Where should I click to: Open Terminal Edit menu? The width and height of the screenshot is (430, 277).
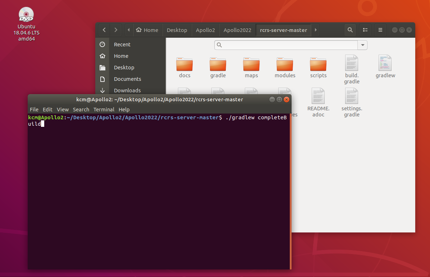coord(47,109)
